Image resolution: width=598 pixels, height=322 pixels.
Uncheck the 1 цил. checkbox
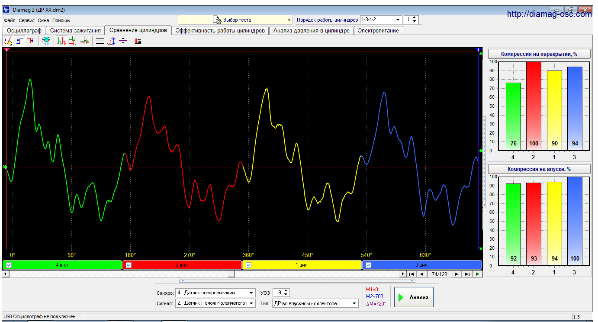(x=248, y=265)
